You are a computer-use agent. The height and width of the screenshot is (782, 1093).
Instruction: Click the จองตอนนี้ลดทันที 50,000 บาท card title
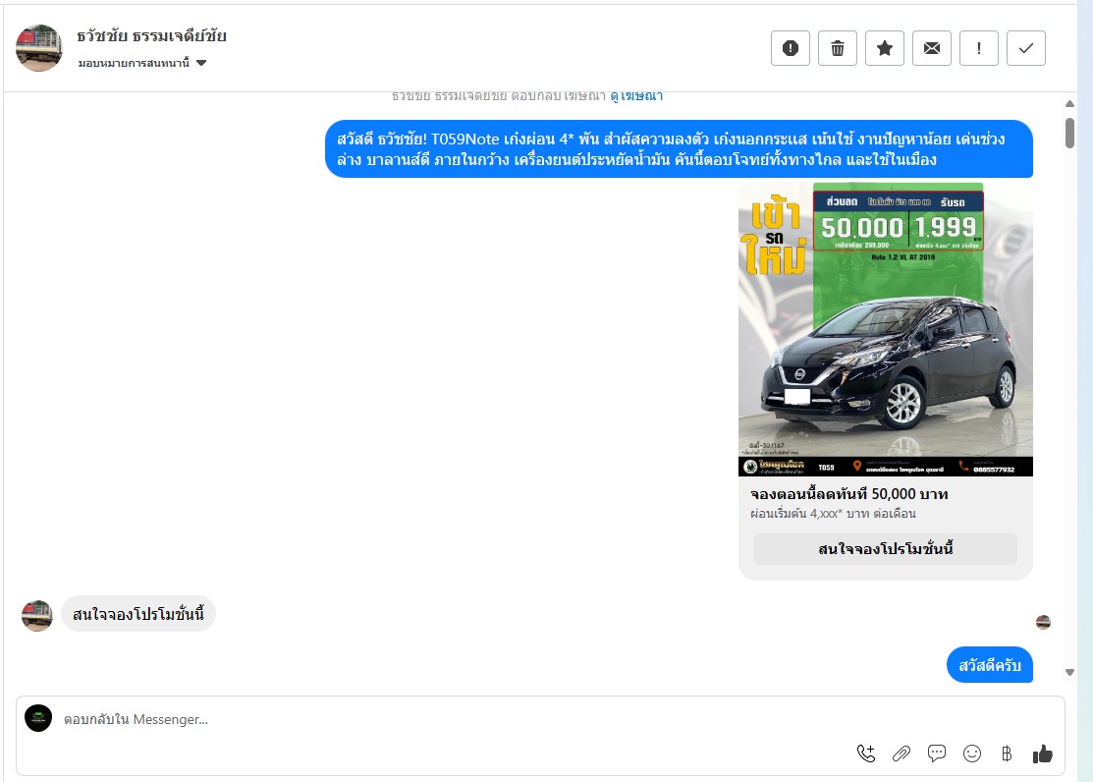pyautogui.click(x=849, y=494)
